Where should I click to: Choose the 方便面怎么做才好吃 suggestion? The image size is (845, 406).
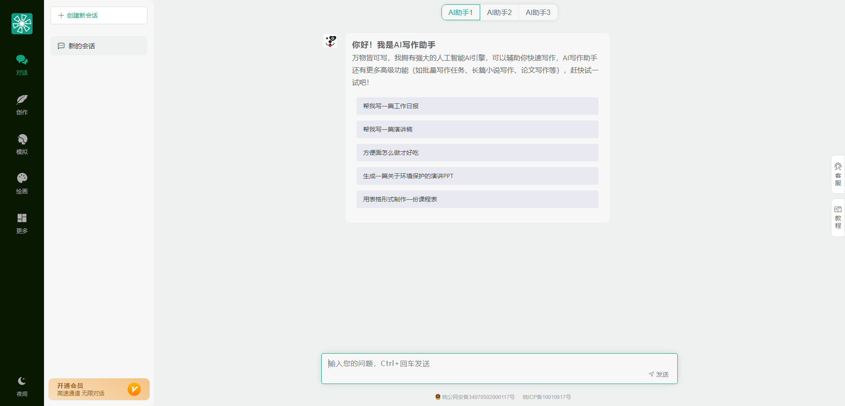[x=477, y=153]
